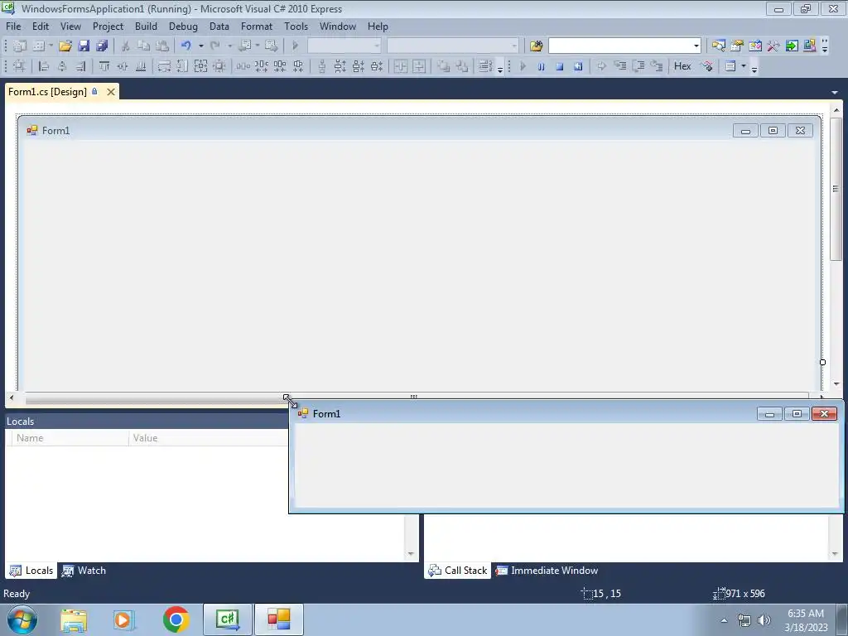Click the designer vertical scrollbar thumb

836,189
